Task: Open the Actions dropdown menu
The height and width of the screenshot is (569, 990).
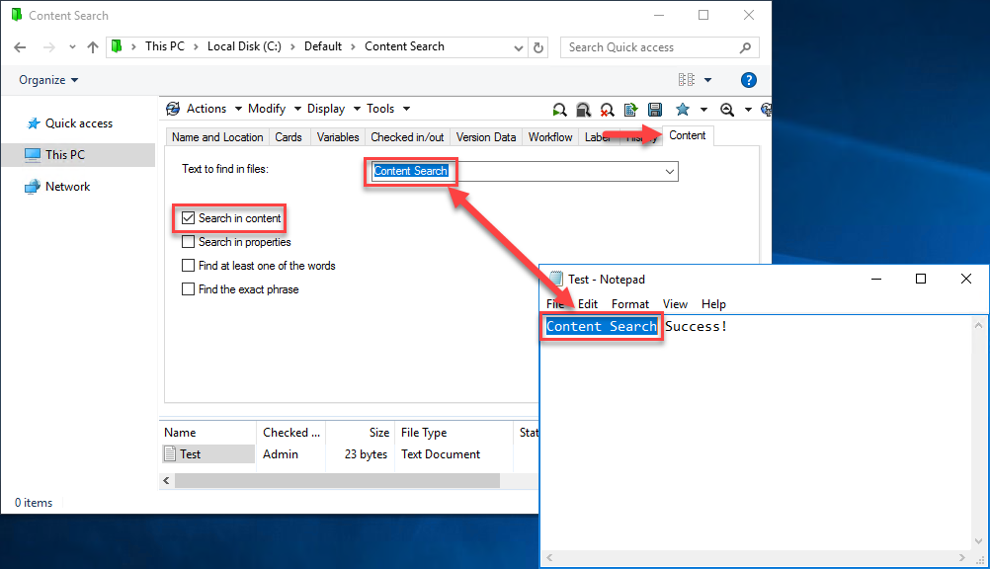Action: 213,109
